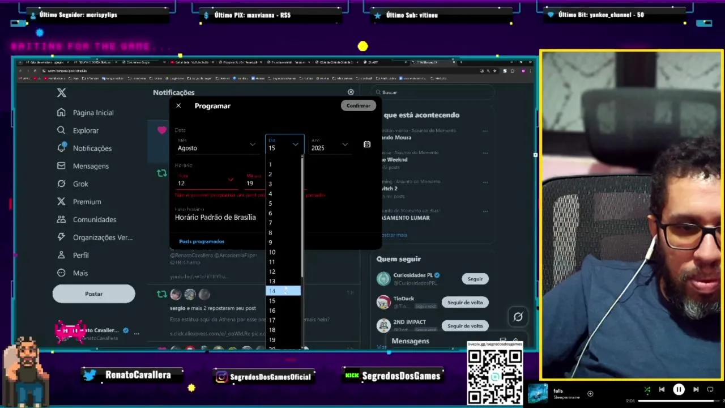Follow back 2ND IMPACT
Viewport: 725px width, 408px height.
point(465,326)
